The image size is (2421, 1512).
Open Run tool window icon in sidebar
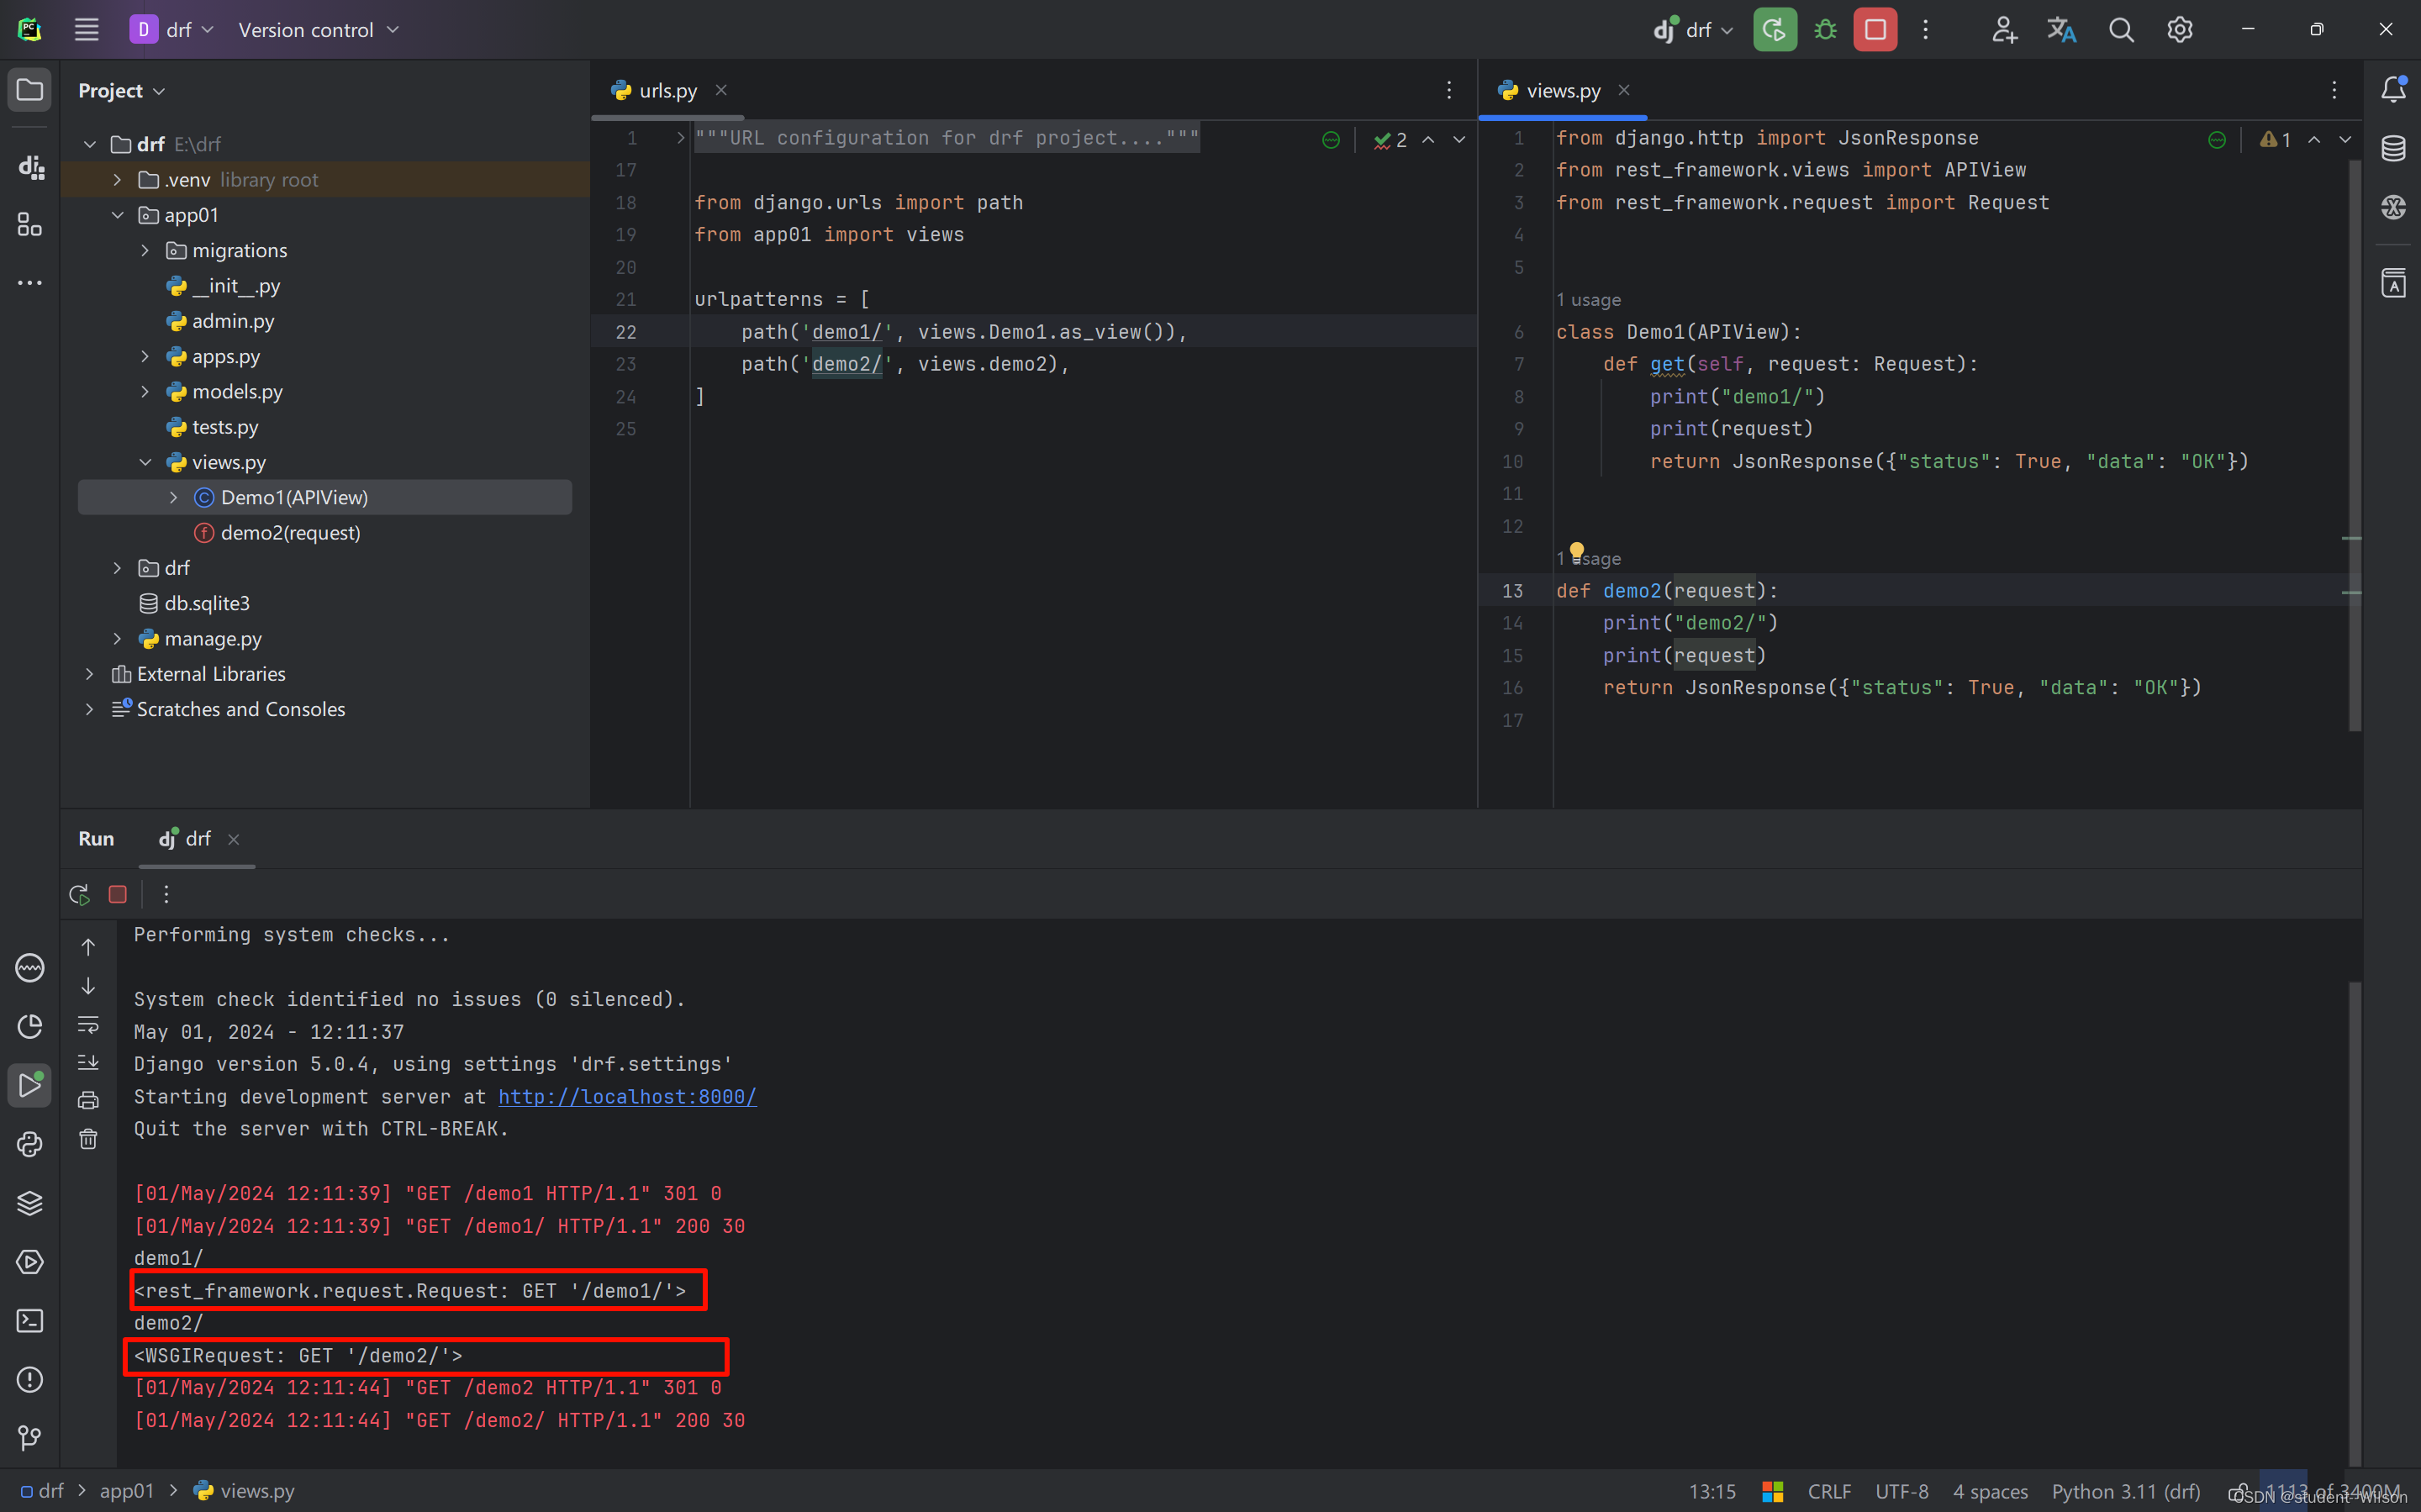[30, 1085]
